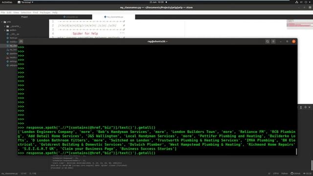
Task: Click the power icon in top bar
Action: tap(306, 2)
